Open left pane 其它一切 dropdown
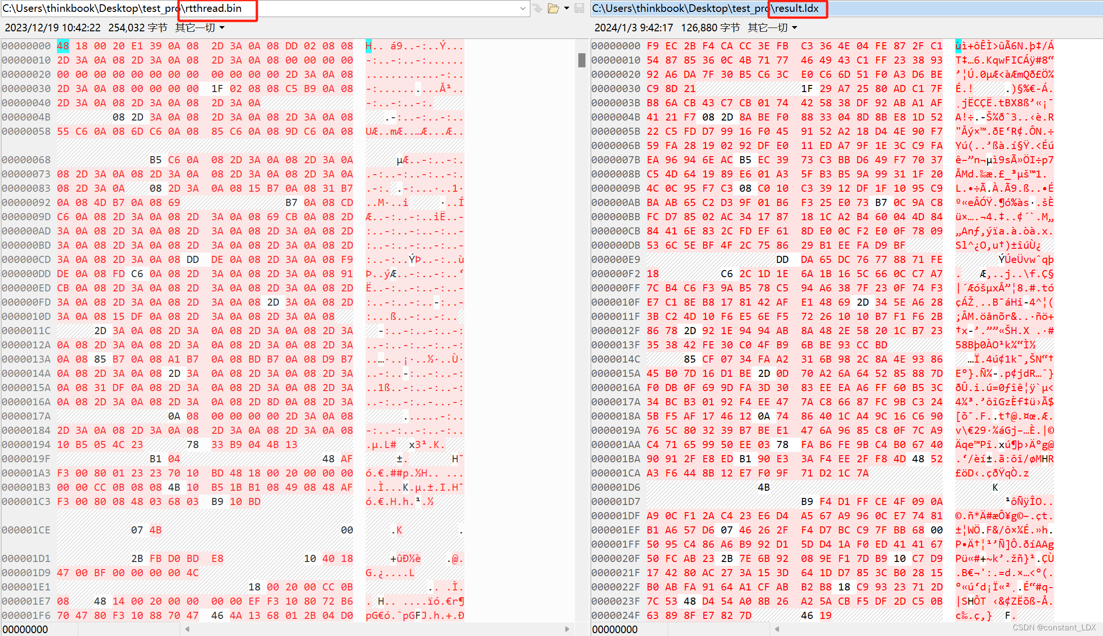The height and width of the screenshot is (636, 1103). tap(199, 28)
